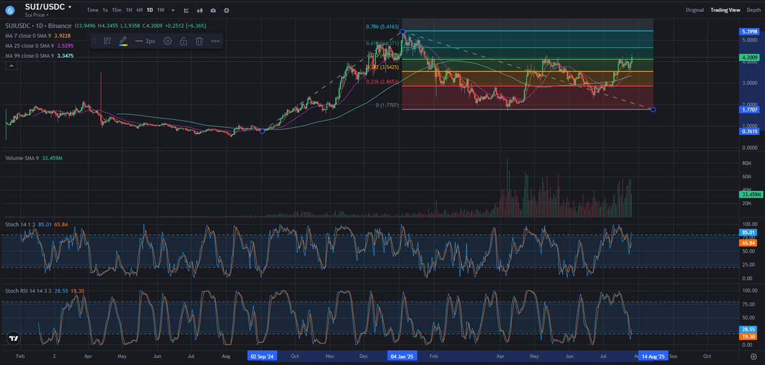
Task: Open the Sui Price link
Action: tap(38, 14)
